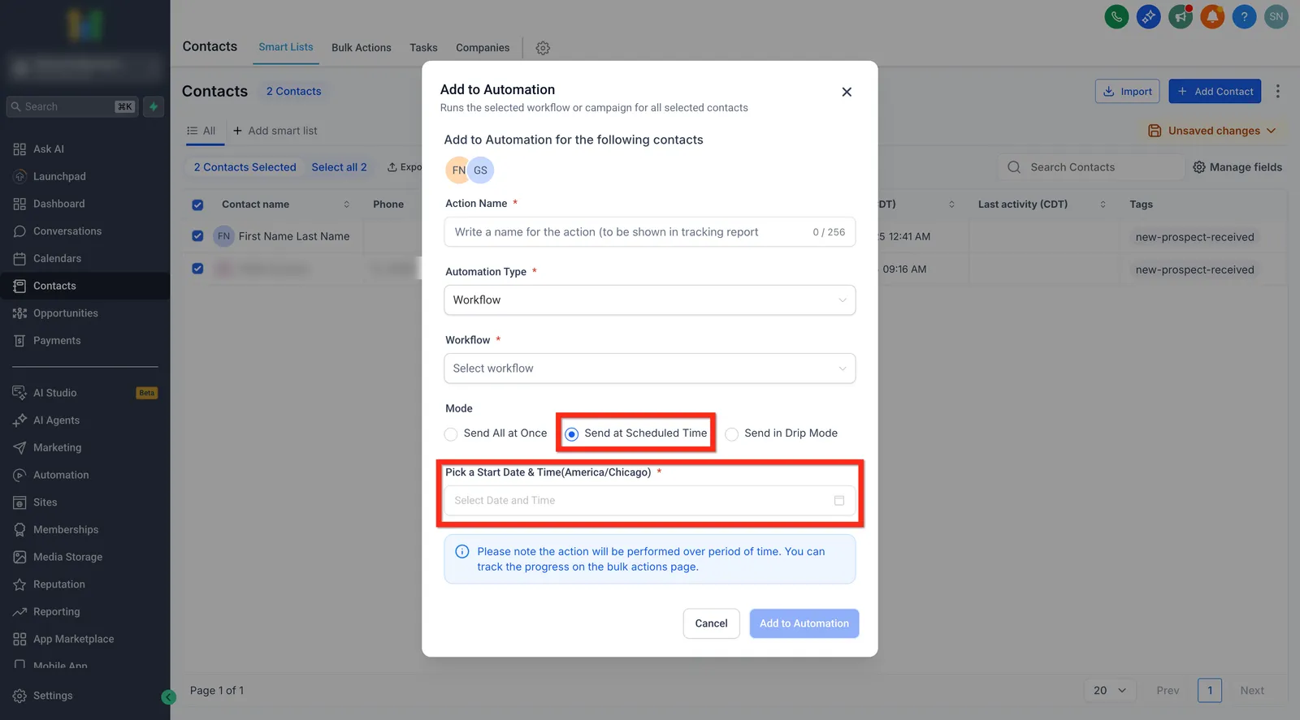Click Select all 2 link

(x=339, y=167)
